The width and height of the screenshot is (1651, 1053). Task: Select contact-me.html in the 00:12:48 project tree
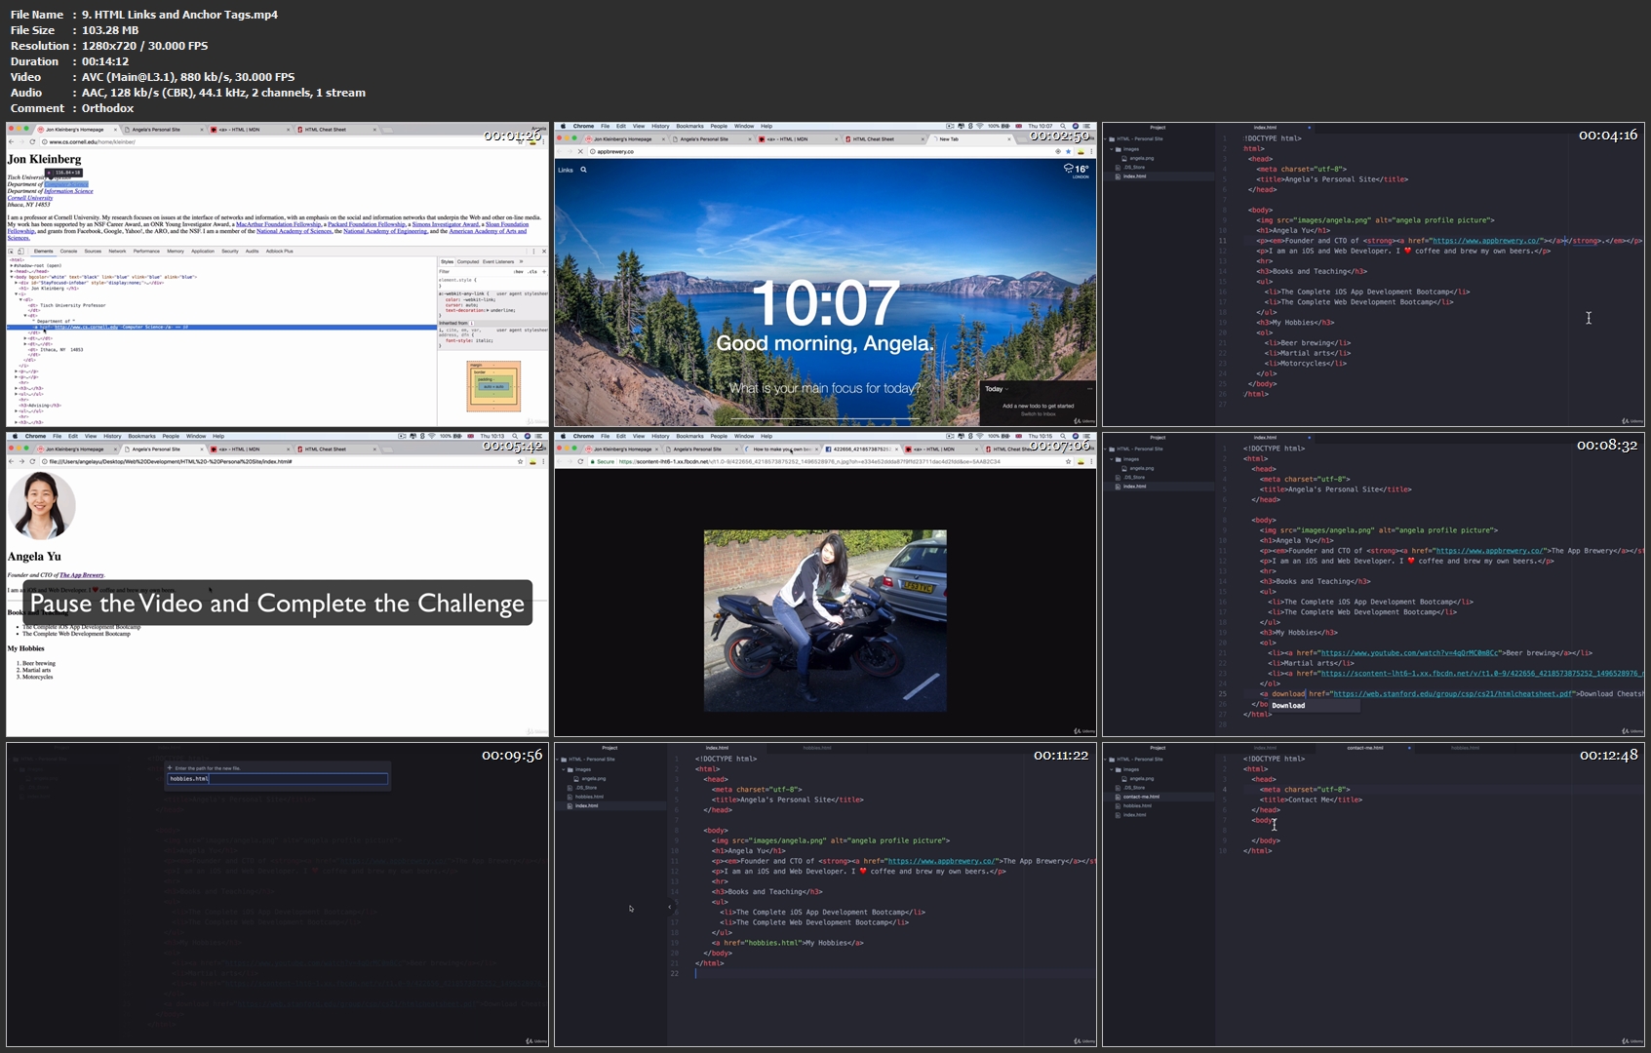tap(1143, 797)
